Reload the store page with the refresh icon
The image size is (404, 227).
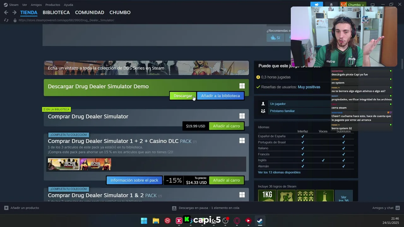pyautogui.click(x=6, y=20)
